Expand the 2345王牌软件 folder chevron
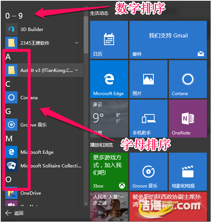Screen dimensions: 211x222 (x=77, y=43)
